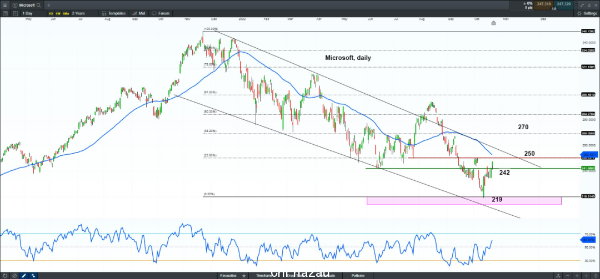Viewport: 600px width, 279px height.
Task: Open the Patterns tab
Action: tap(358, 276)
